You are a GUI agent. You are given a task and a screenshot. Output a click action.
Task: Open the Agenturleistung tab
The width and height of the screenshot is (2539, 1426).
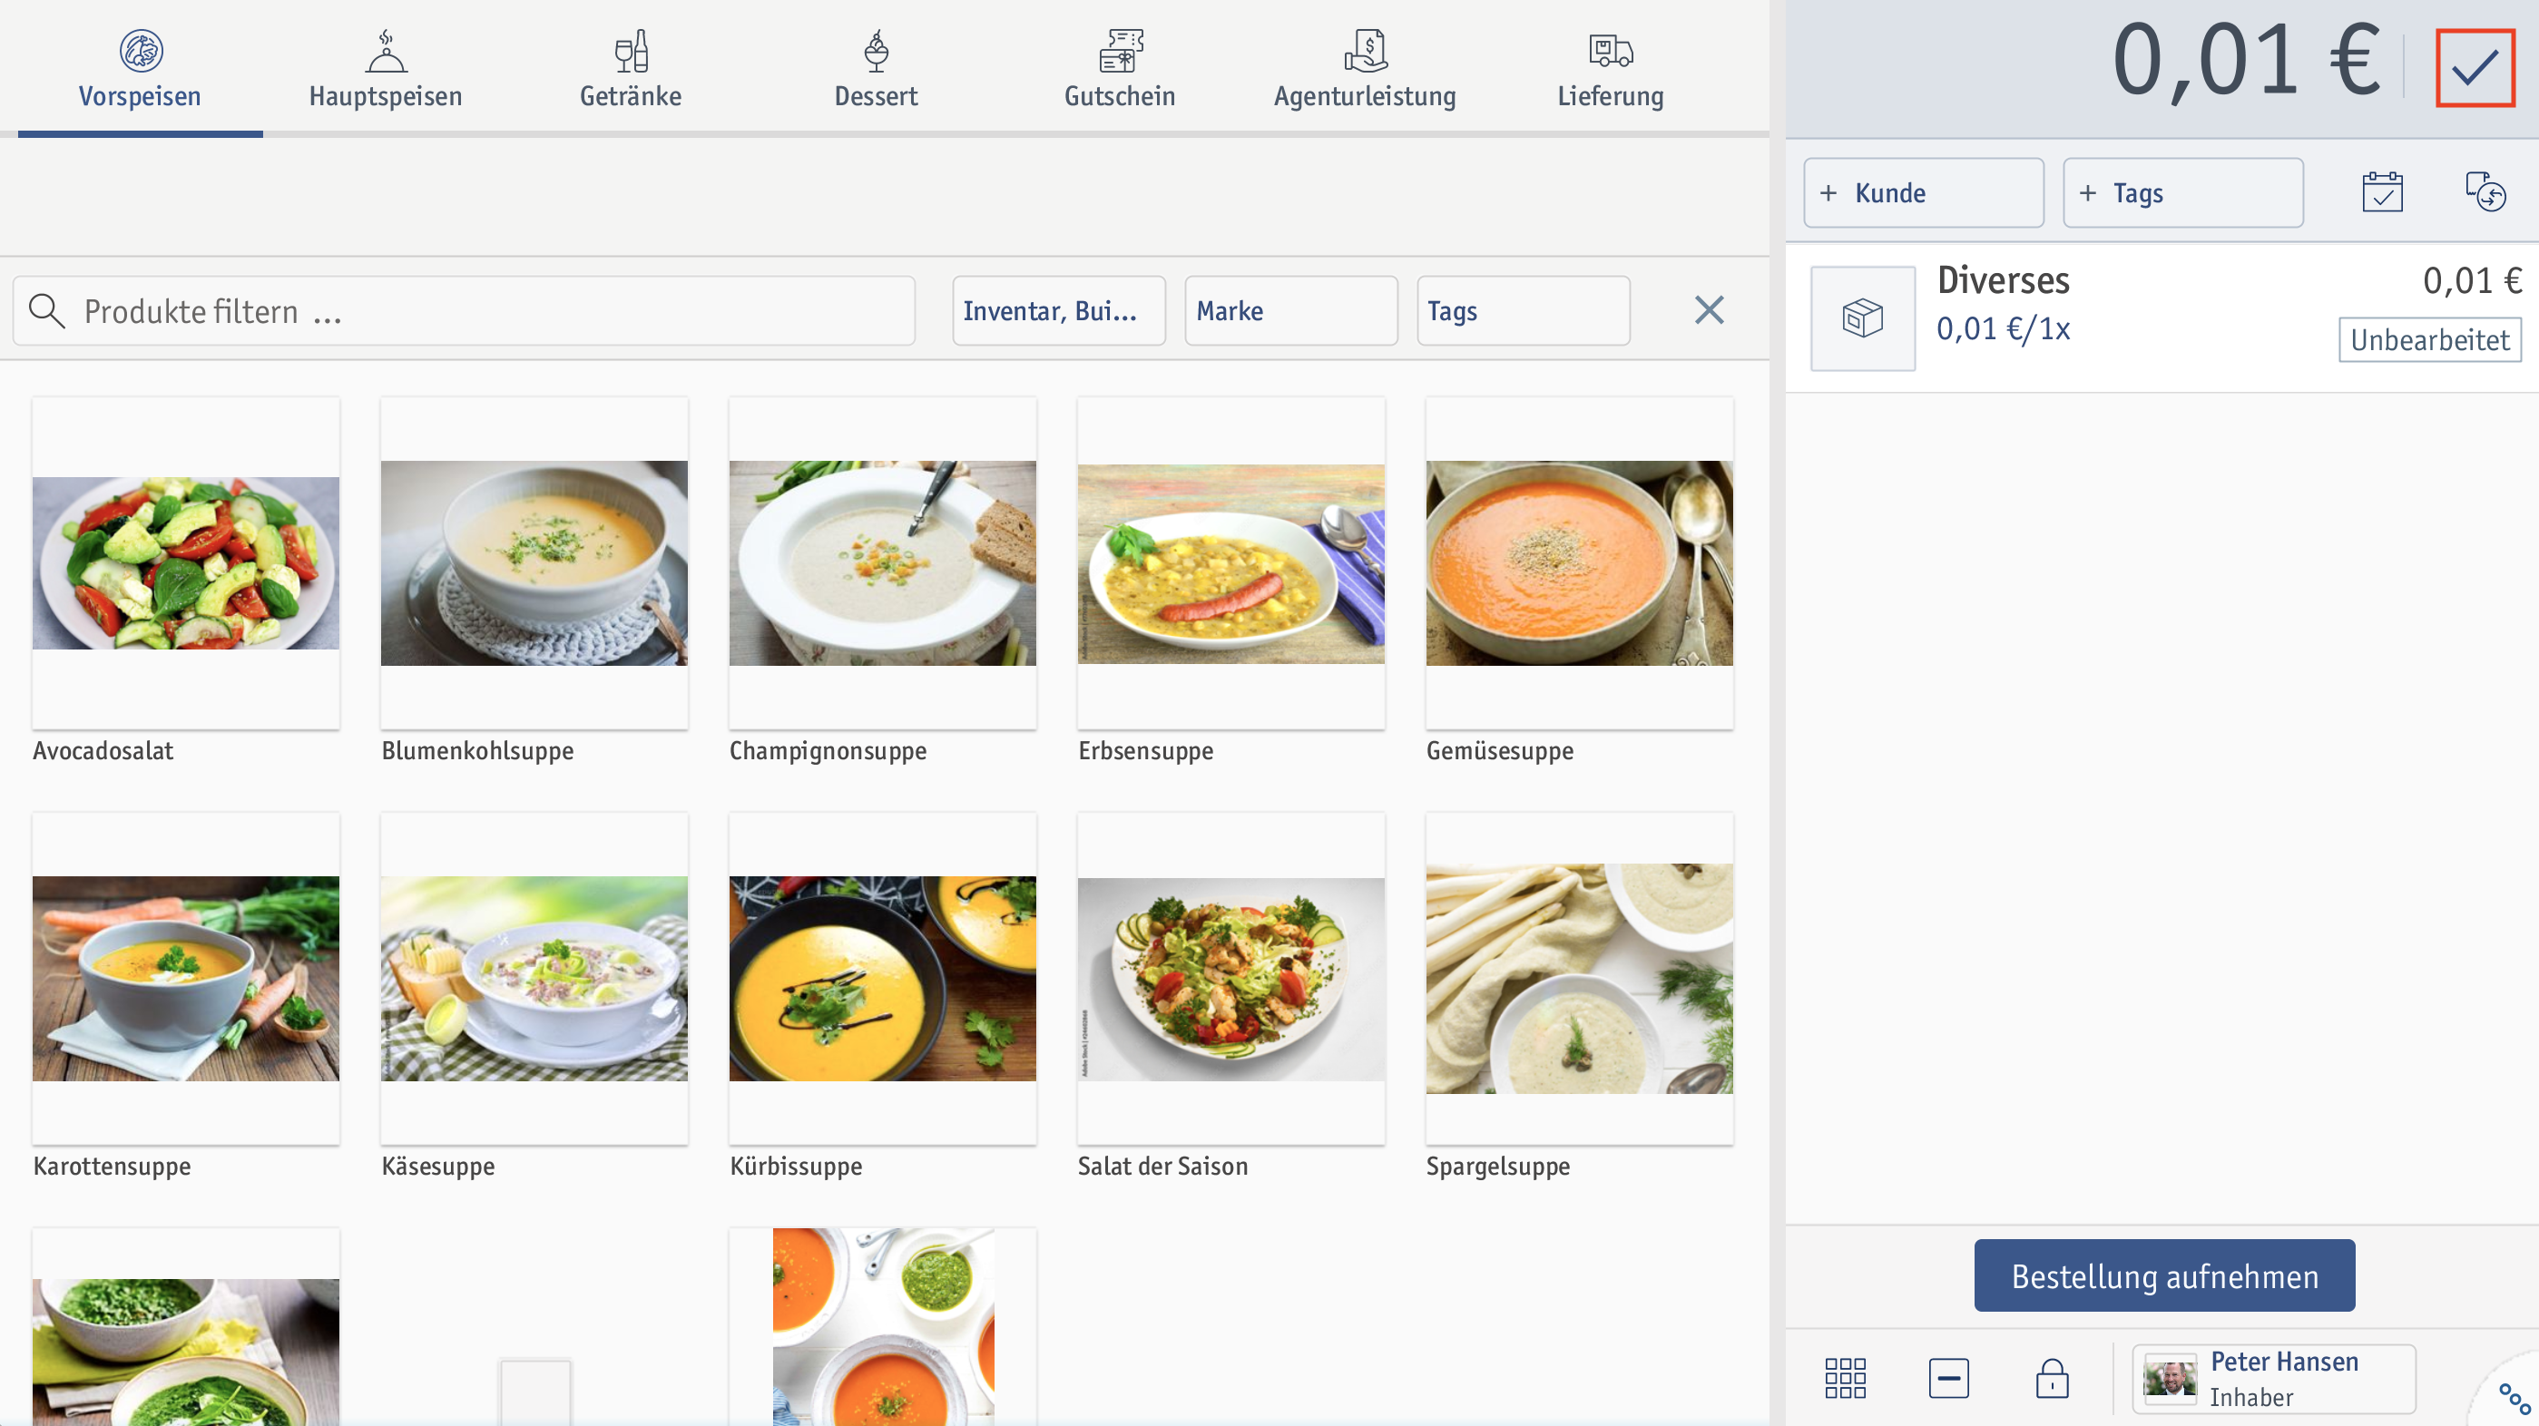coord(1365,69)
